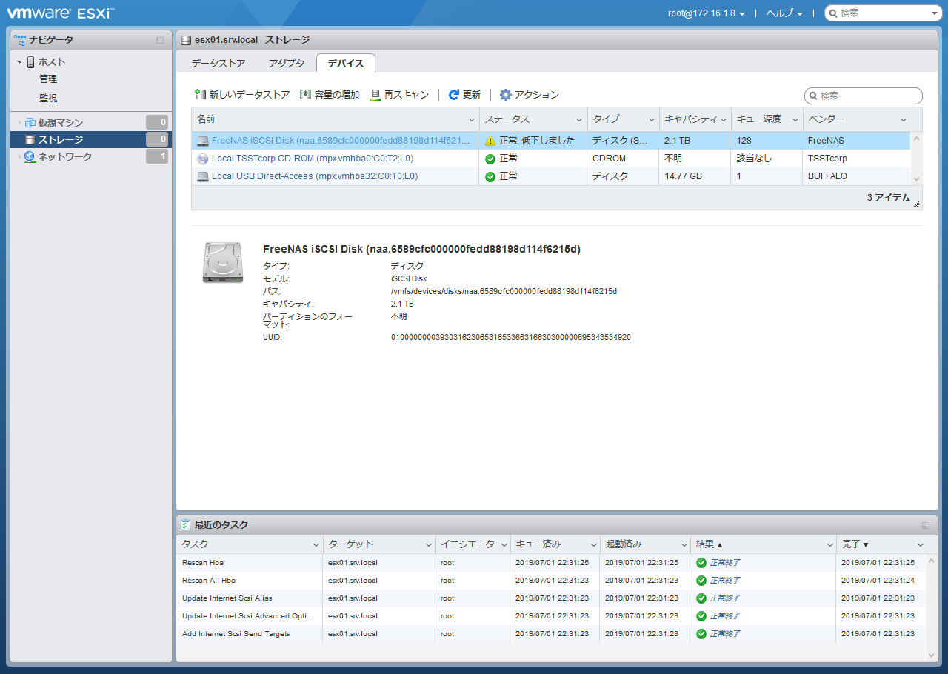948x674 pixels.
Task: Click the large hard disk image in details
Action: pyautogui.click(x=223, y=262)
